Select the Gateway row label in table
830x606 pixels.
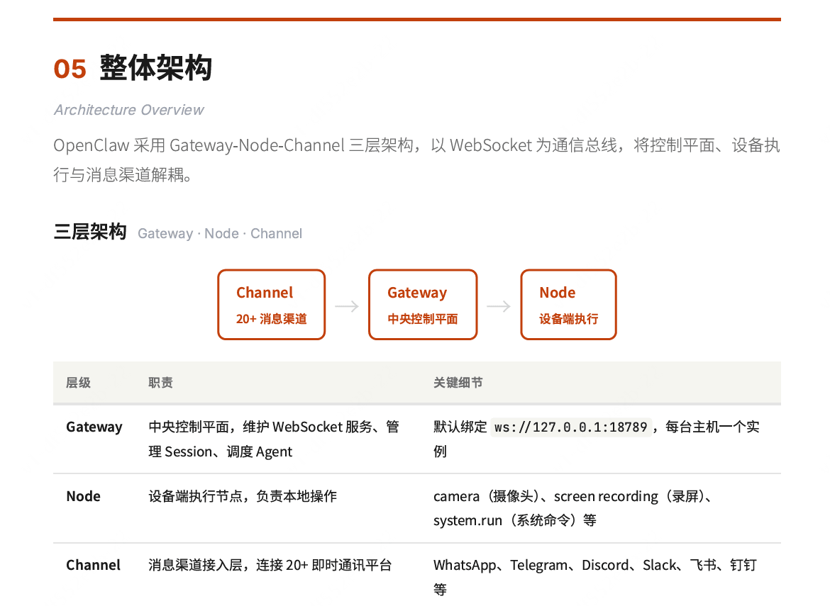pyautogui.click(x=94, y=427)
